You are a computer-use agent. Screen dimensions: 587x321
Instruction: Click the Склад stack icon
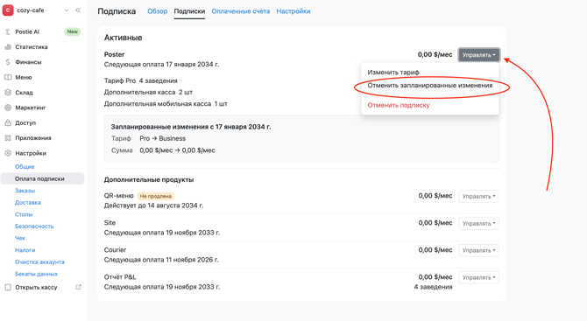(8, 93)
